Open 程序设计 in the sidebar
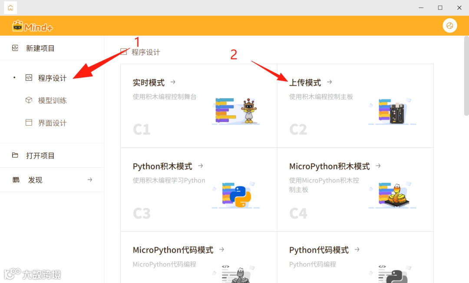This screenshot has height=283, width=469. point(53,78)
